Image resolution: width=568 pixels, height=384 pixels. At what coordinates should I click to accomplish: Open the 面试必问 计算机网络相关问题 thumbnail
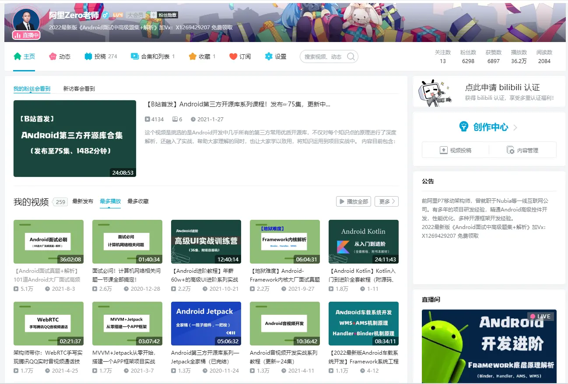127,242
